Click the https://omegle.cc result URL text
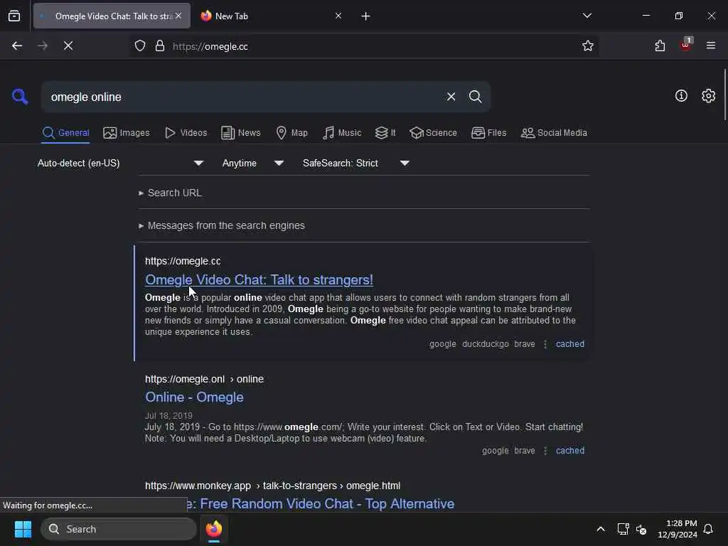Viewport: 728px width, 546px height. click(x=183, y=261)
